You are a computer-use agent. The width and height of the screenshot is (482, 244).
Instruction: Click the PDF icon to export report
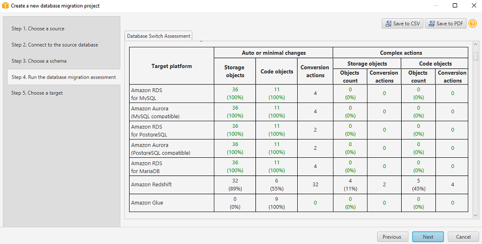coord(431,24)
